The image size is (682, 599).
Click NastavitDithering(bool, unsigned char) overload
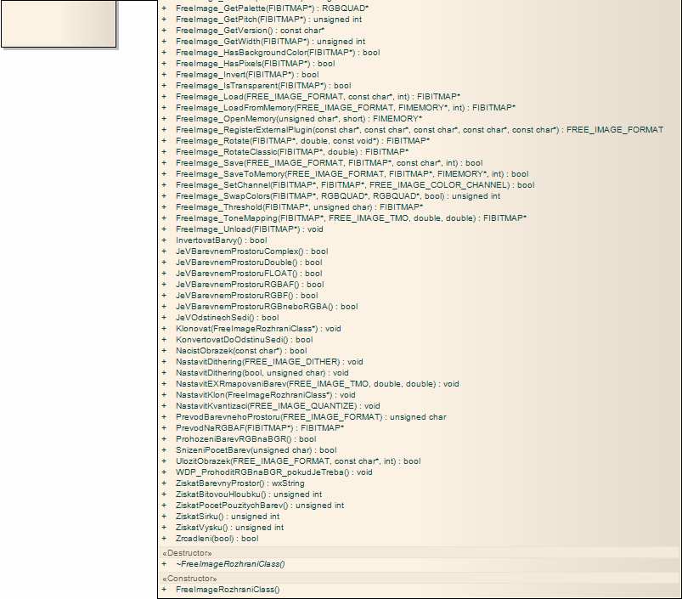(x=262, y=373)
